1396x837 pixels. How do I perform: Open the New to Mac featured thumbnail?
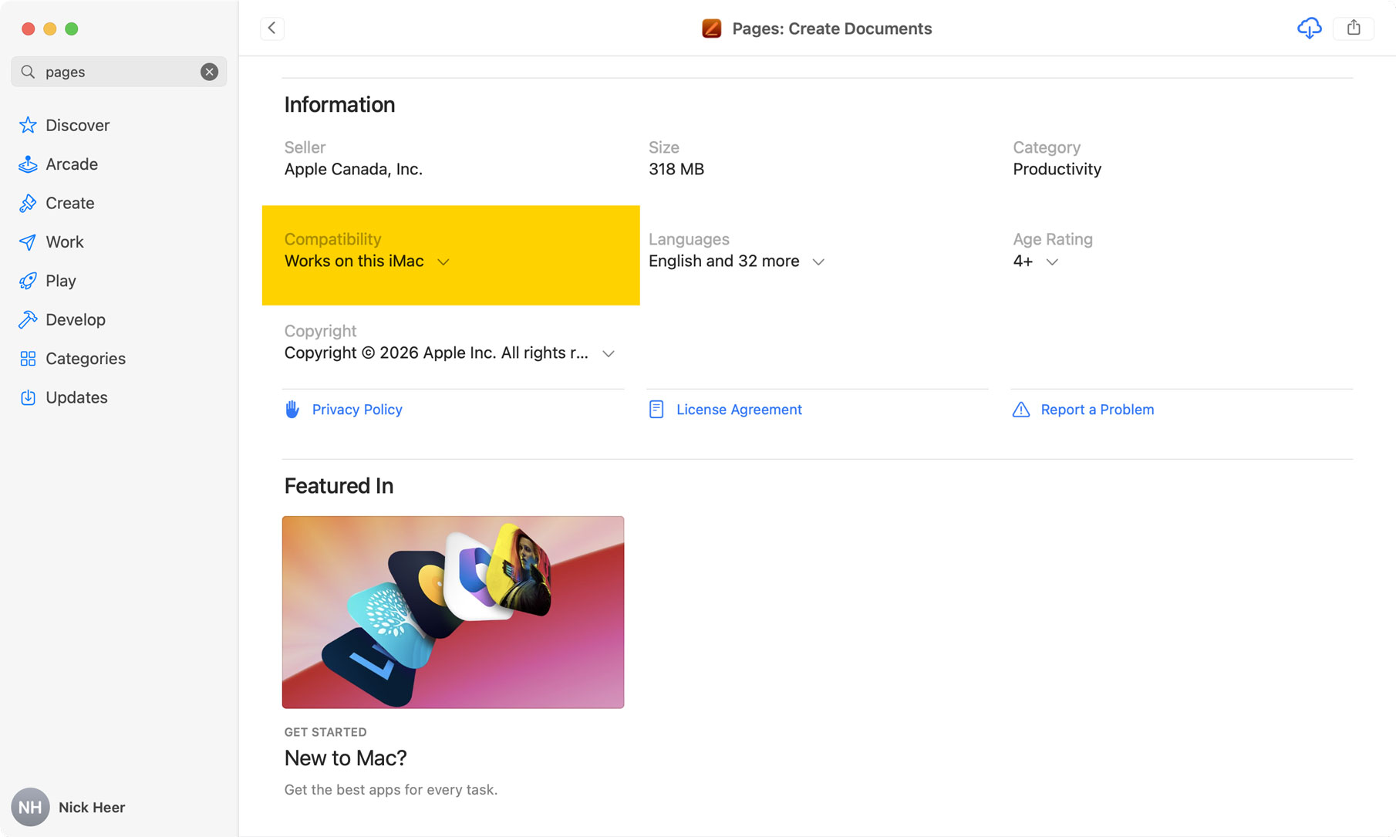(453, 612)
